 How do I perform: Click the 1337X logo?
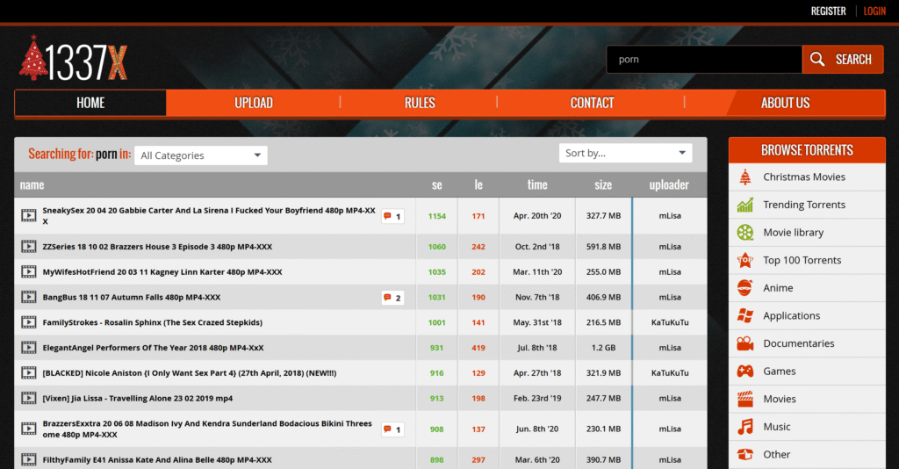click(x=75, y=60)
